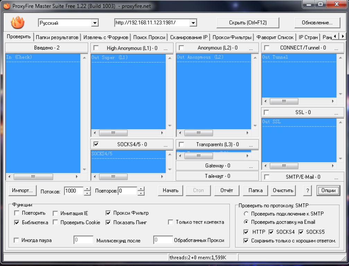Select Проверить доставку на Email radio button

pyautogui.click(x=246, y=222)
